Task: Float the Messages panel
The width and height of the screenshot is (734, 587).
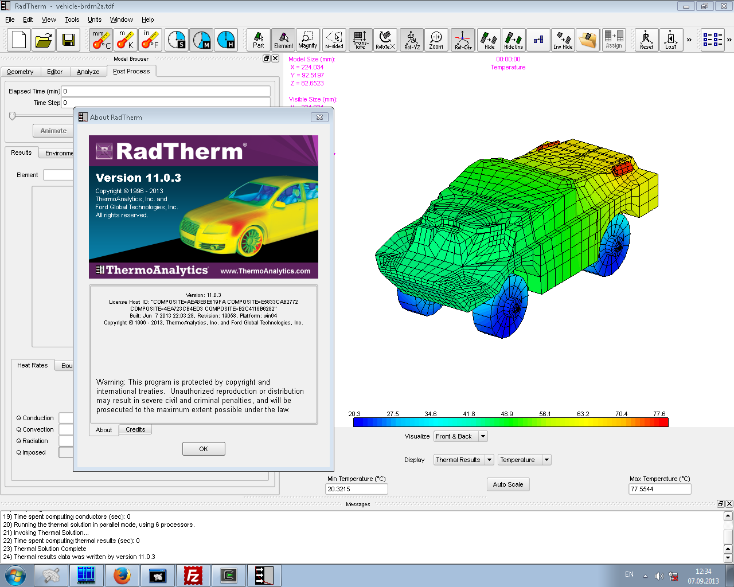Action: pyautogui.click(x=721, y=504)
